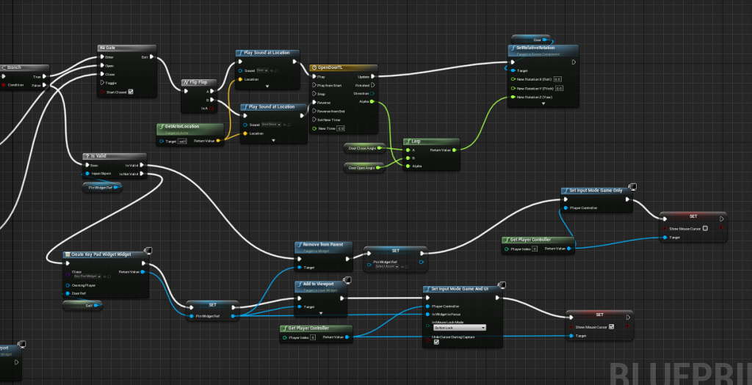
Task: Click the Alpha output pin on OpenDoorTL
Action: (372, 102)
